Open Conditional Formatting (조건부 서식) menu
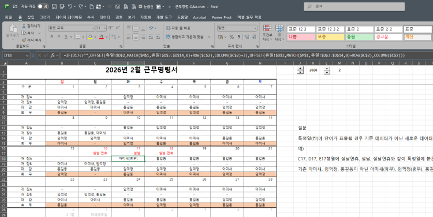This screenshot has height=217, width=433. [267, 33]
